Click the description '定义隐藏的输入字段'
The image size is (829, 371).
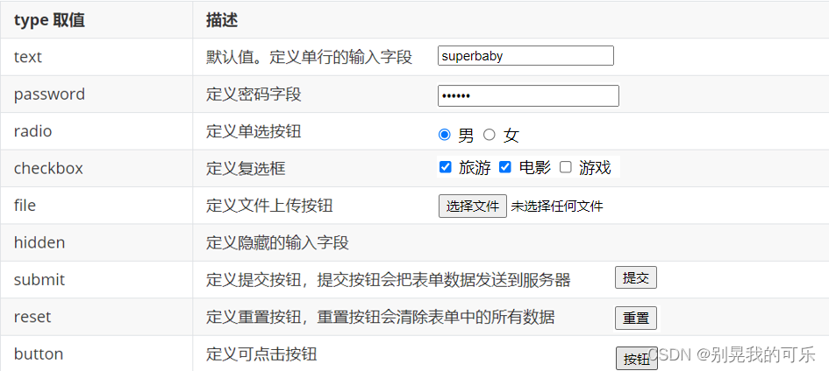pos(277,243)
